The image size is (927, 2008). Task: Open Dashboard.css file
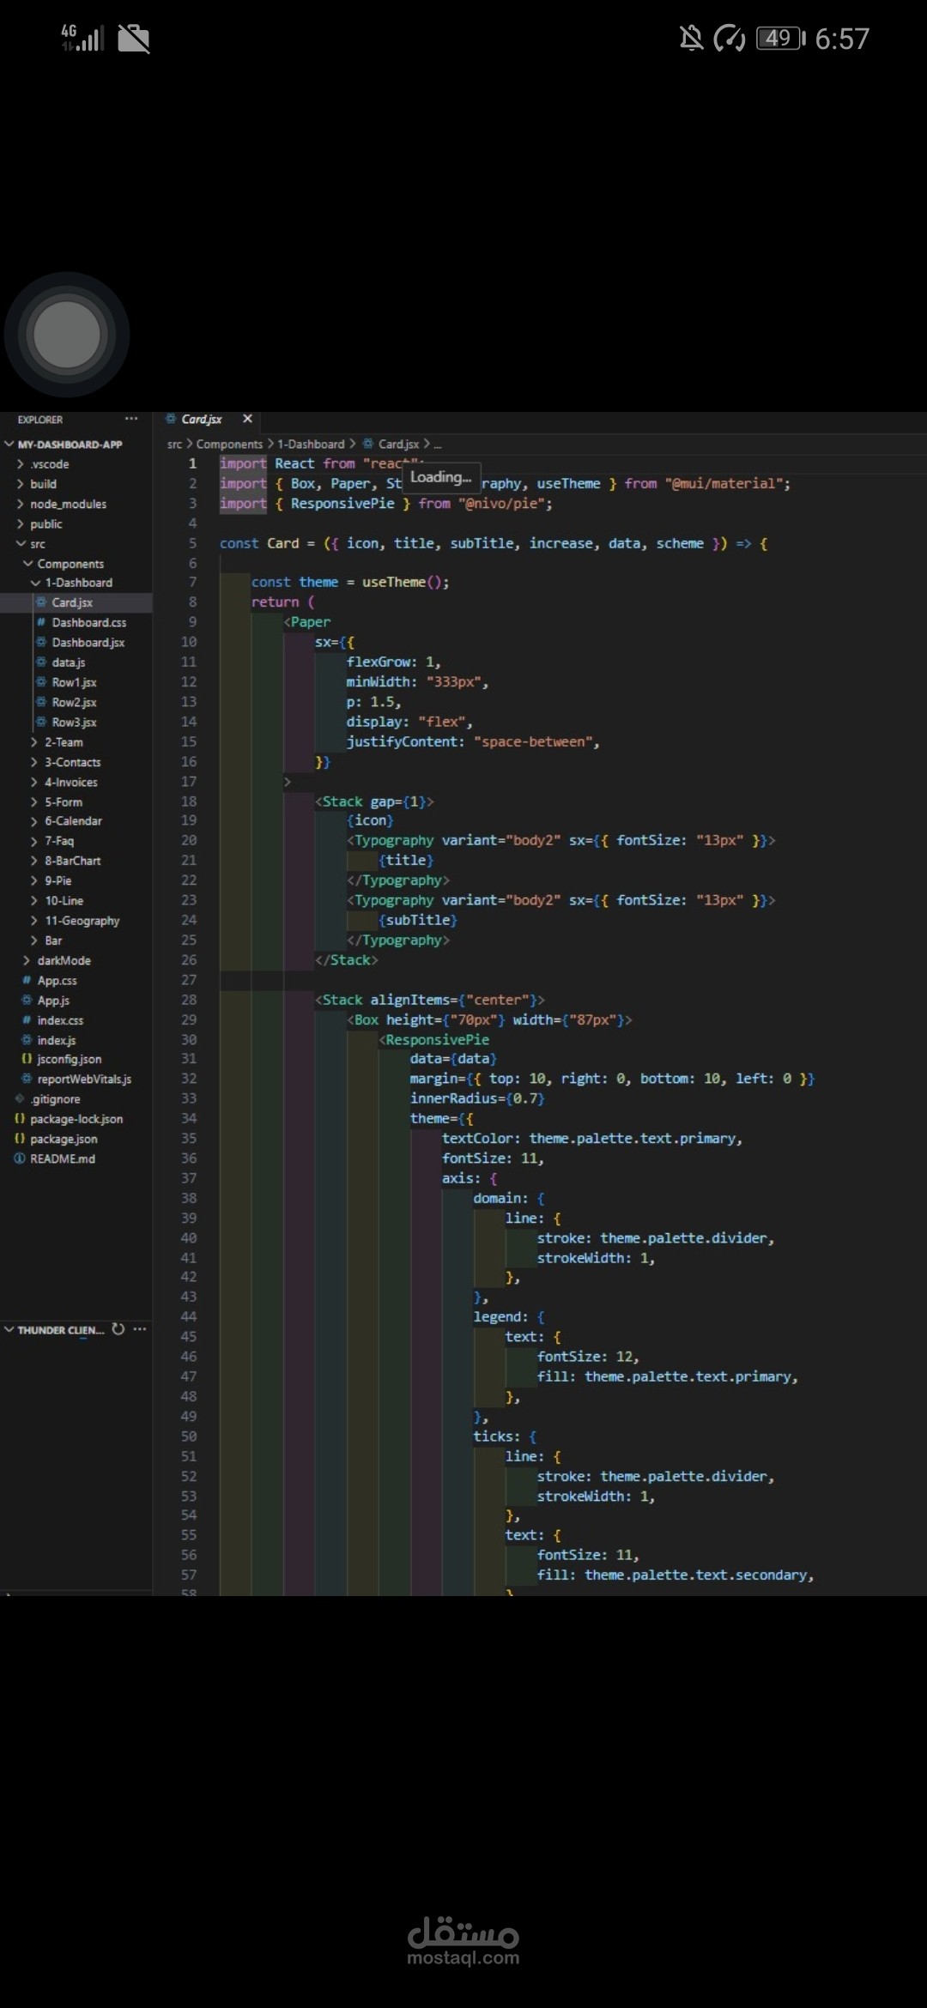(88, 622)
